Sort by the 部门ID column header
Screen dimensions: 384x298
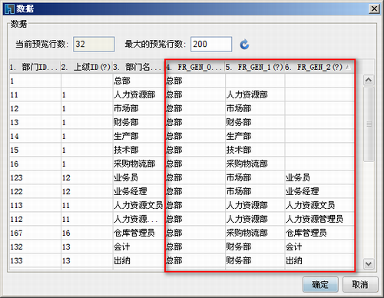tap(35, 67)
